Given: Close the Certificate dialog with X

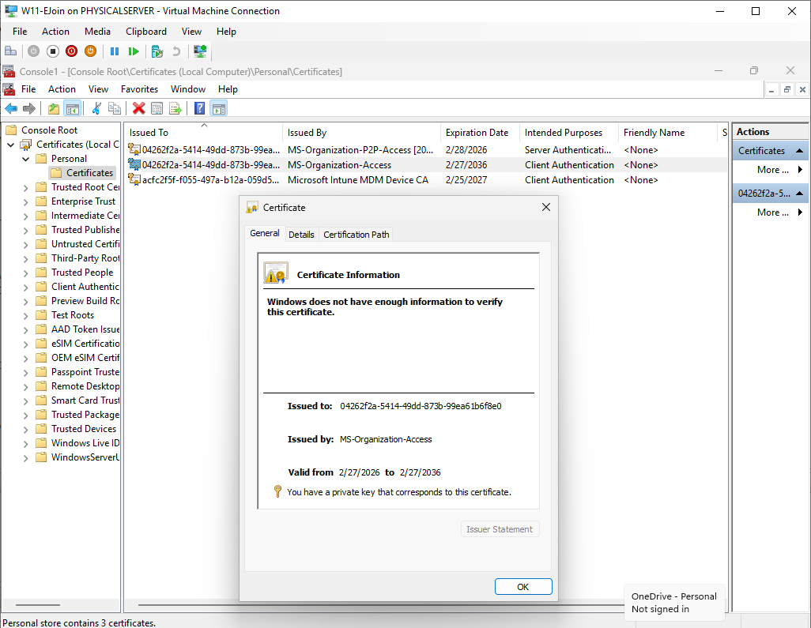Looking at the screenshot, I should click(545, 207).
